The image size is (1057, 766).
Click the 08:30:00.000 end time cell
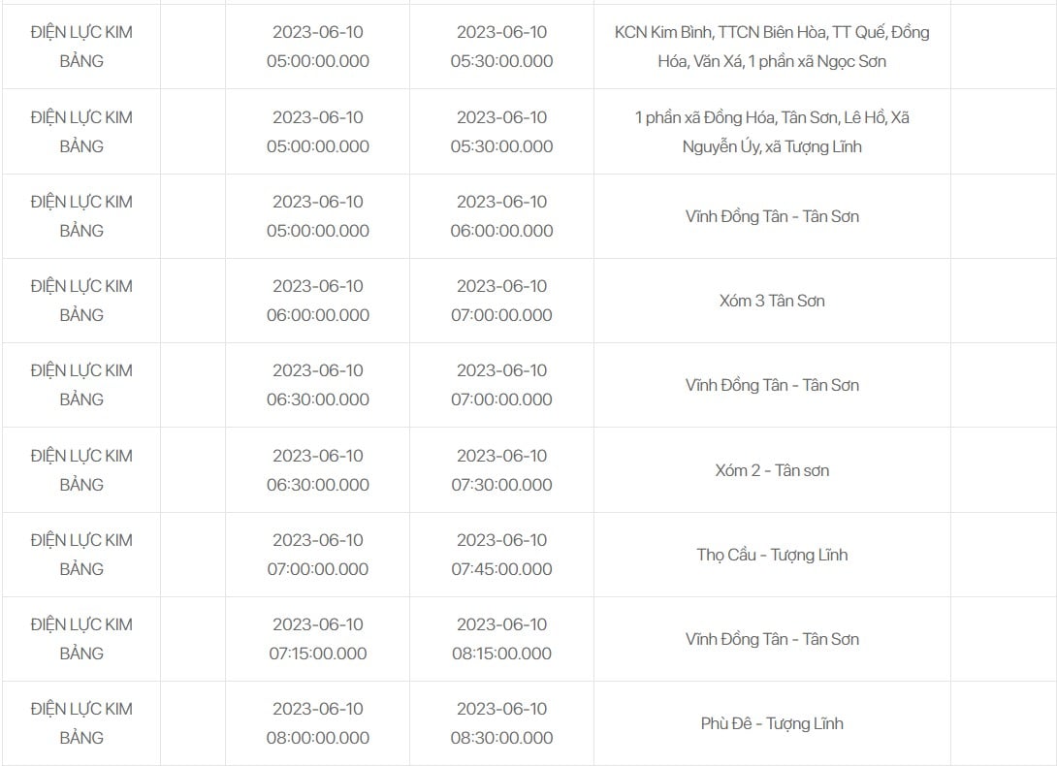pyautogui.click(x=501, y=723)
